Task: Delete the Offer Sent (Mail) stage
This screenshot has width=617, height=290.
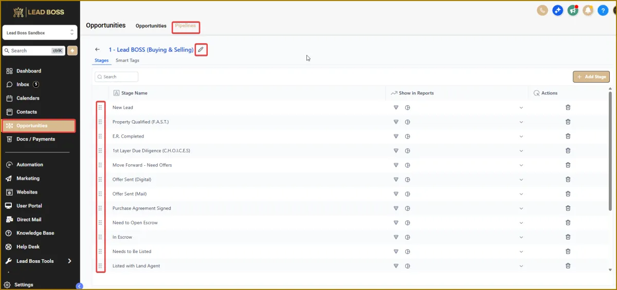Action: click(x=568, y=194)
